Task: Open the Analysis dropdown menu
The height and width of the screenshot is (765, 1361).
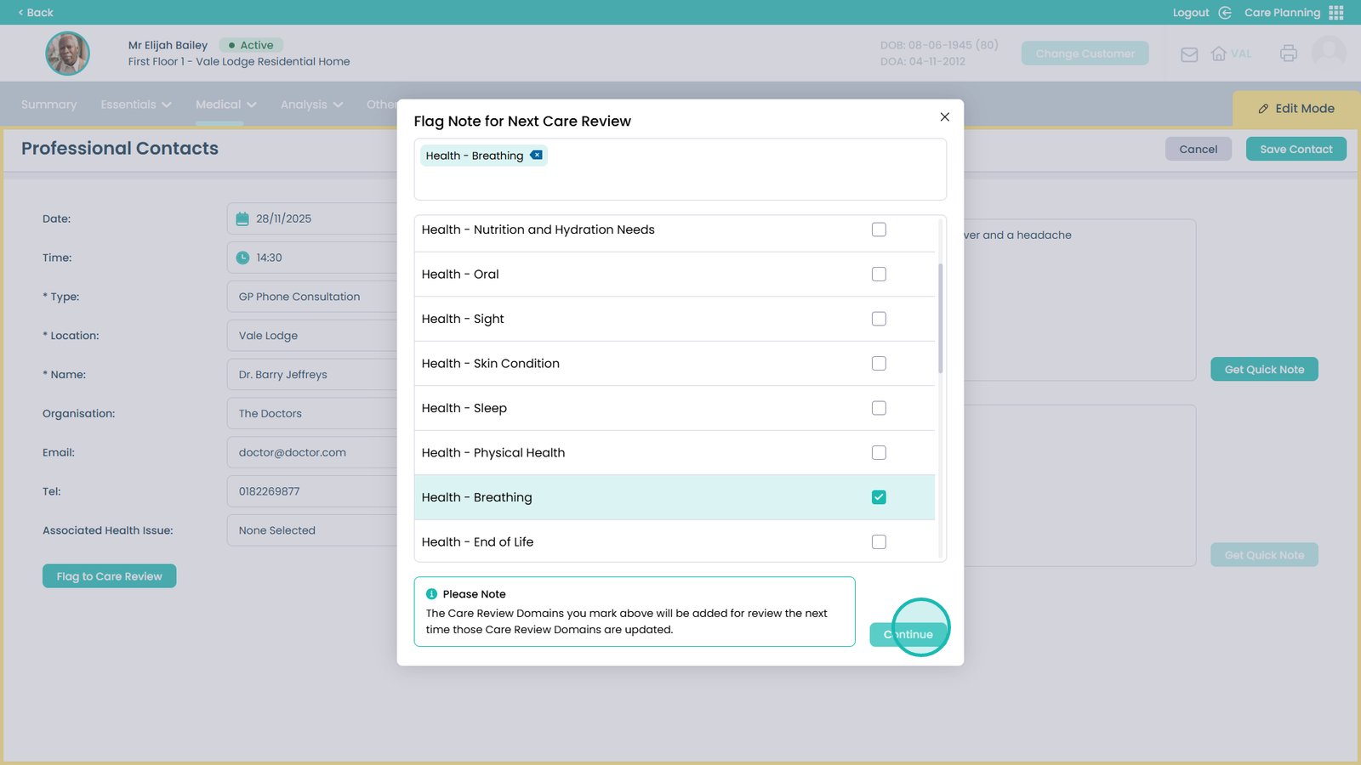Action: (311, 105)
